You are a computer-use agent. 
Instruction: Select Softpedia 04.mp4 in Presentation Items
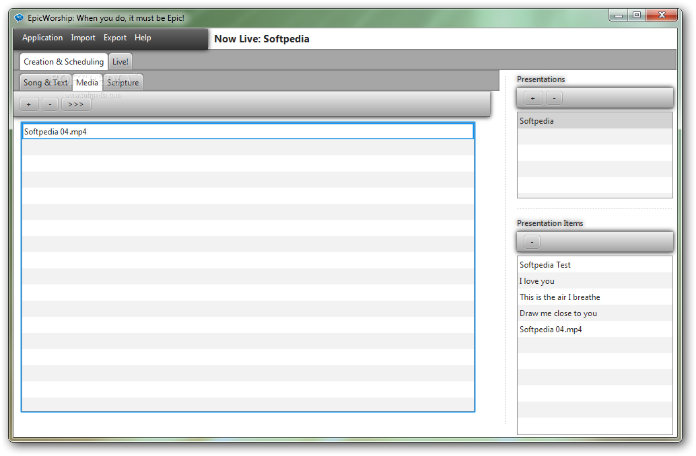(595, 330)
